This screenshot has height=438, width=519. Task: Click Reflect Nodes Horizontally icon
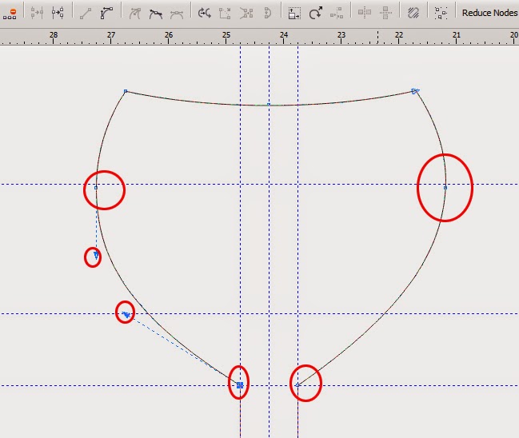coord(365,13)
